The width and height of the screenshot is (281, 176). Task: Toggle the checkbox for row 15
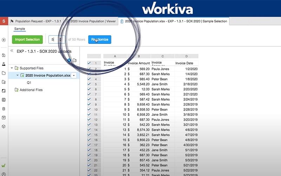tap(89, 134)
